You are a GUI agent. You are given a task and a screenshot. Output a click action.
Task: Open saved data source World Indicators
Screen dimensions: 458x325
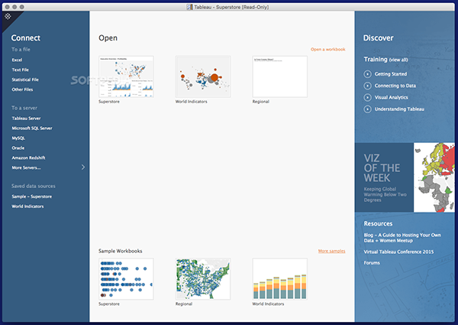[x=27, y=206]
